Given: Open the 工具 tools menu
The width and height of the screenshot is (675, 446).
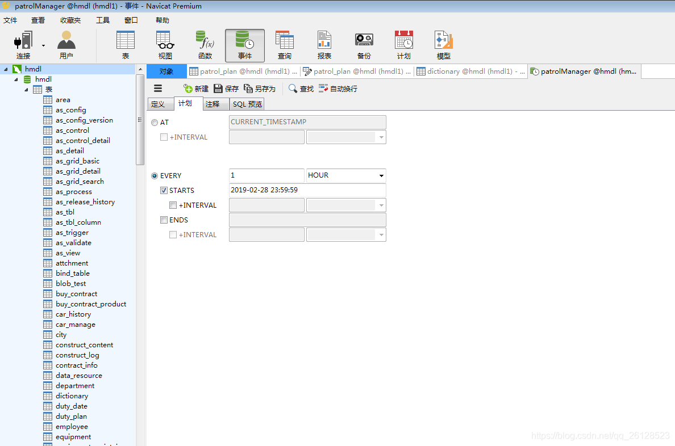Looking at the screenshot, I should (x=102, y=20).
